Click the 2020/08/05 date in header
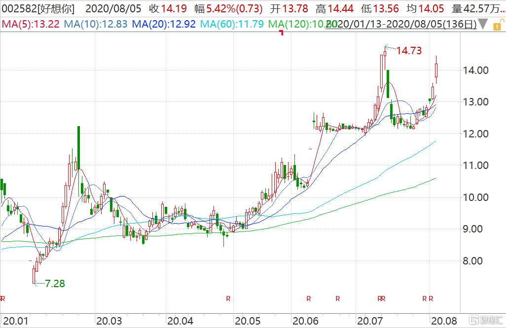This screenshot has width=506, height=328. (x=113, y=9)
